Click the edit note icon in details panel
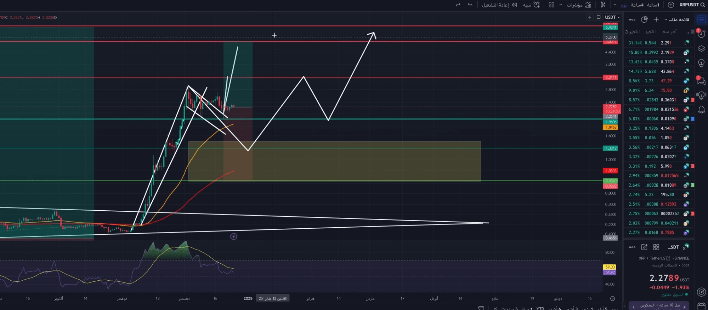Viewport: 708px width, 310px height. (644, 247)
